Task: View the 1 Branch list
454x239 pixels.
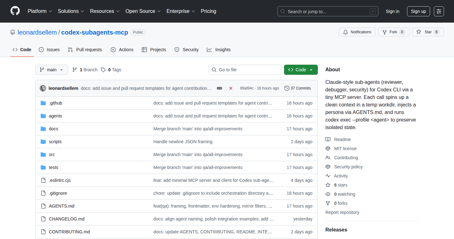Action: pos(85,70)
